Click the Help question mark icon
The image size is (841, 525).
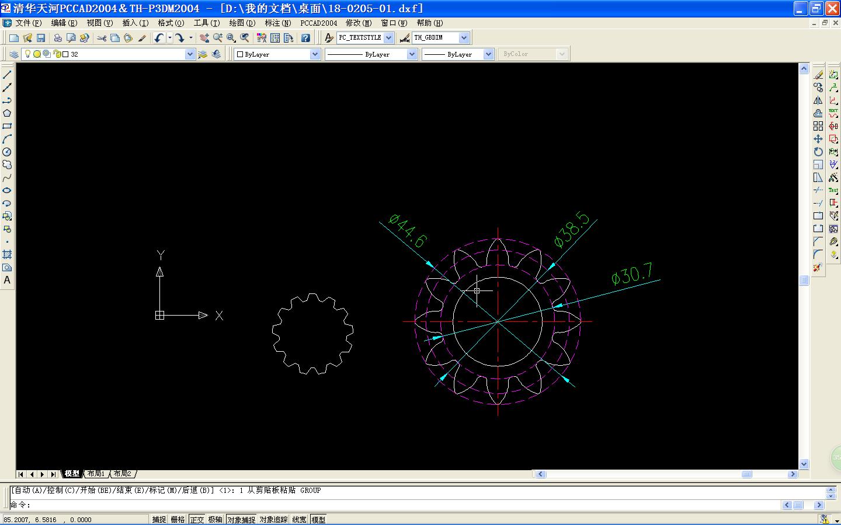305,38
